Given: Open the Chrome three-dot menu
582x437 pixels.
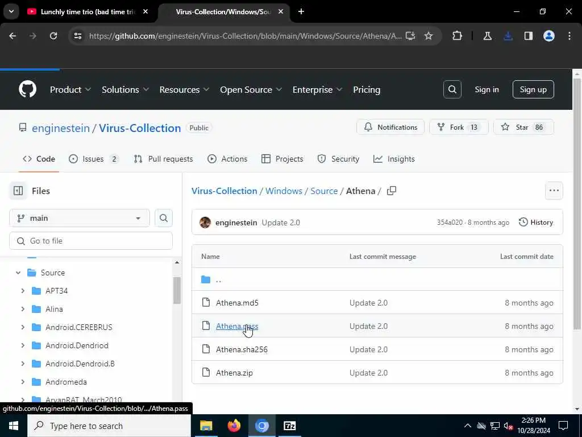Looking at the screenshot, I should coord(569,36).
